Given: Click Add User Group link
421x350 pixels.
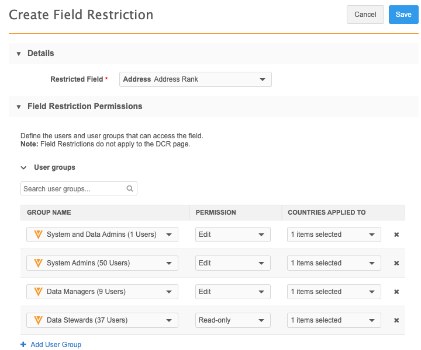Looking at the screenshot, I should [56, 345].
